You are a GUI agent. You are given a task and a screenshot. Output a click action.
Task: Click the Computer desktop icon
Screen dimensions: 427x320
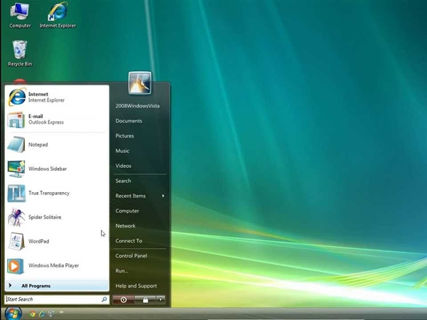[x=20, y=14]
